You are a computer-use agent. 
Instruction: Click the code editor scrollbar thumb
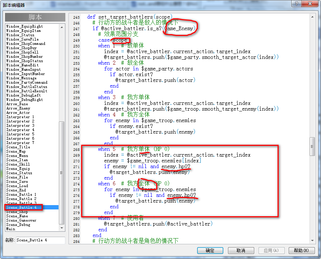pos(312,147)
